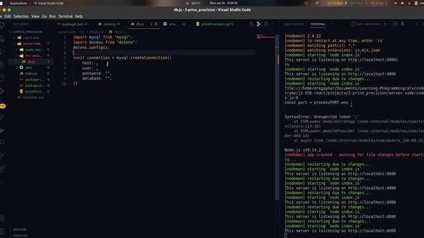Expand the node_modules folder
Screen dimensions: 424x238
(x=33, y=50)
